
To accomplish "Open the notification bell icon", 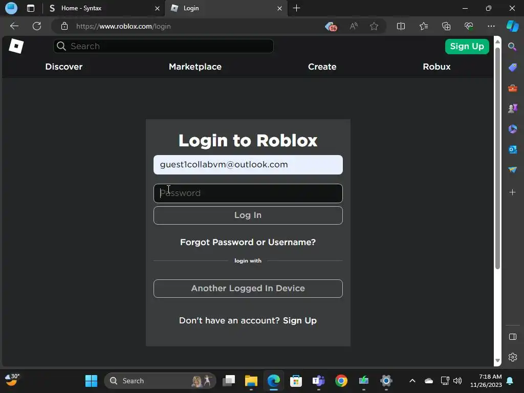I will [510, 381].
